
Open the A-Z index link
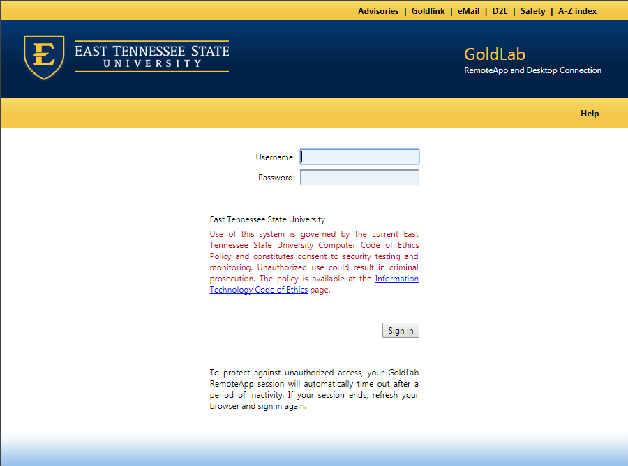[577, 11]
